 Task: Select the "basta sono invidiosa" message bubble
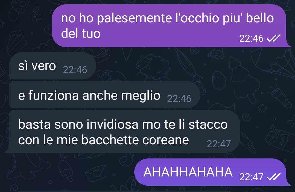tap(122, 131)
